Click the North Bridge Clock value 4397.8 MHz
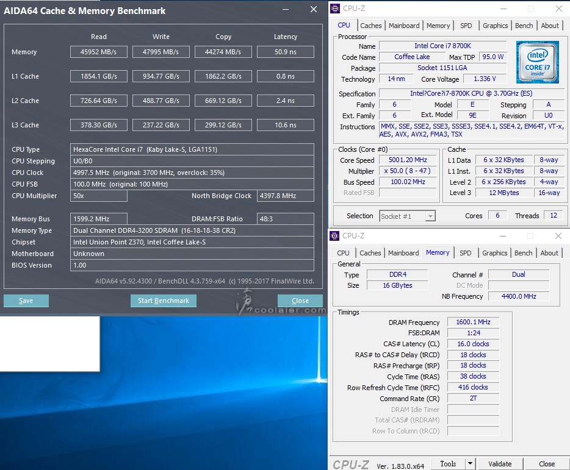570x470 pixels. tap(286, 196)
